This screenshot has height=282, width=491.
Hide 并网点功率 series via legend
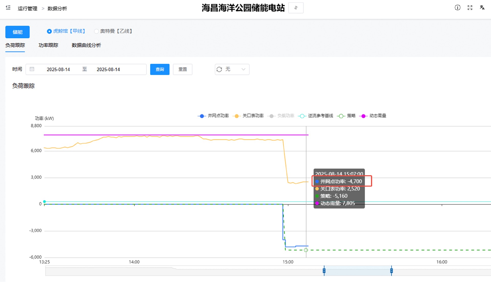(218, 116)
